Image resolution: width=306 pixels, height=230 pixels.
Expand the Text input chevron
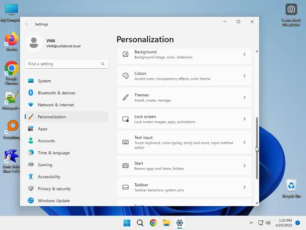(x=244, y=142)
